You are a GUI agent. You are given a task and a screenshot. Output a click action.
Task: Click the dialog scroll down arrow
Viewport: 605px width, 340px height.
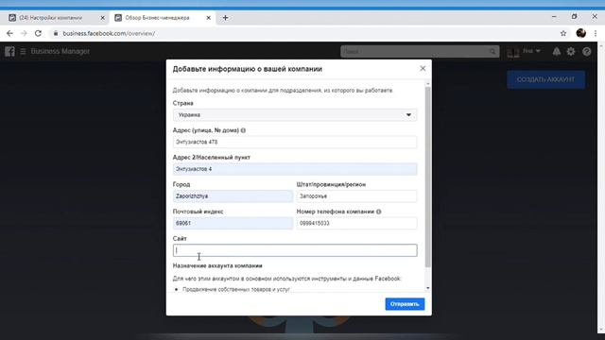pos(428,288)
